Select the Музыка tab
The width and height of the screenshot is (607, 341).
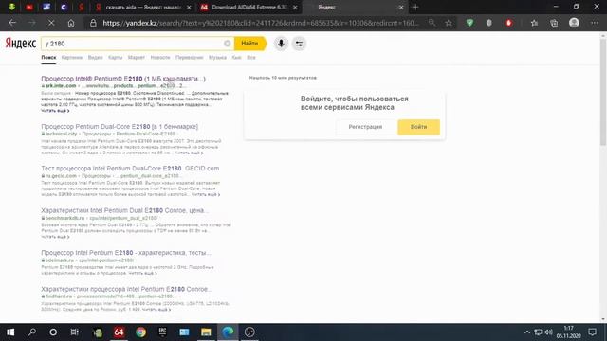point(217,57)
